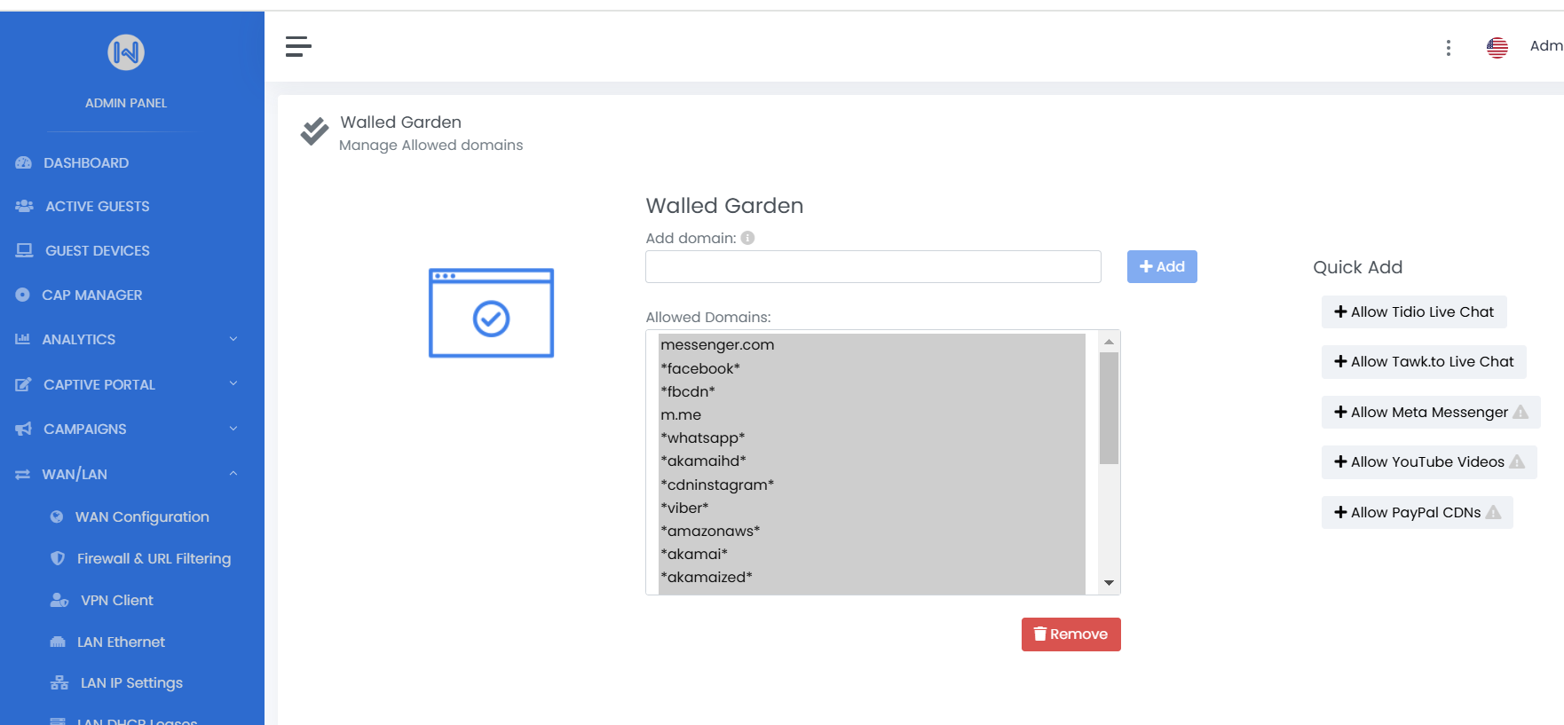This screenshot has width=1564, height=725.
Task: Open the vertical three-dot options menu
Action: [x=1448, y=48]
